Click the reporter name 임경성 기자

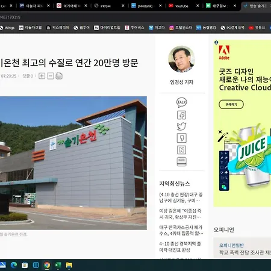(181, 82)
